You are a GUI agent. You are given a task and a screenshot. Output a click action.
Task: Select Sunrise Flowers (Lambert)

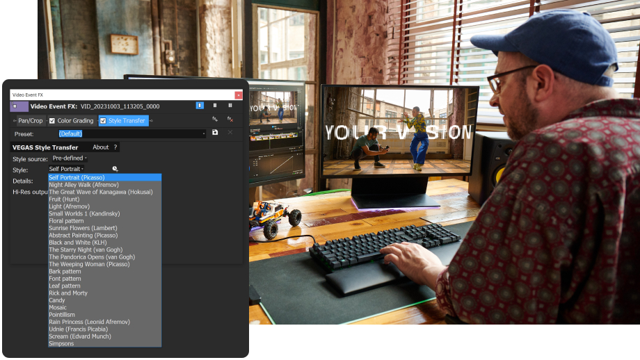pyautogui.click(x=105, y=228)
